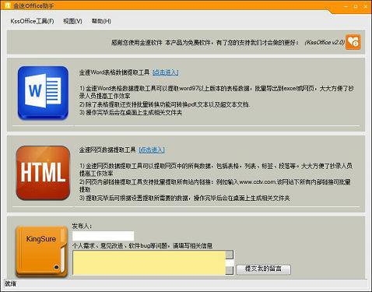
Task: Click the 发布人 name input field
Action: (x=104, y=236)
